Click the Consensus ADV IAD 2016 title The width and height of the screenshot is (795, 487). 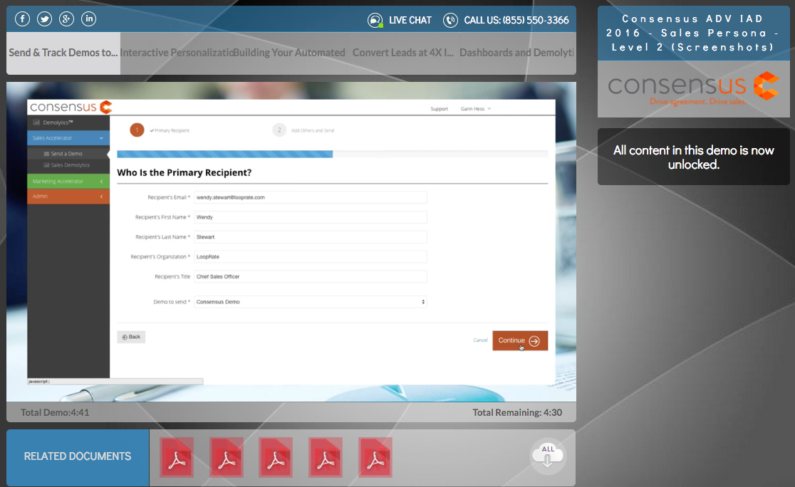[x=693, y=33]
